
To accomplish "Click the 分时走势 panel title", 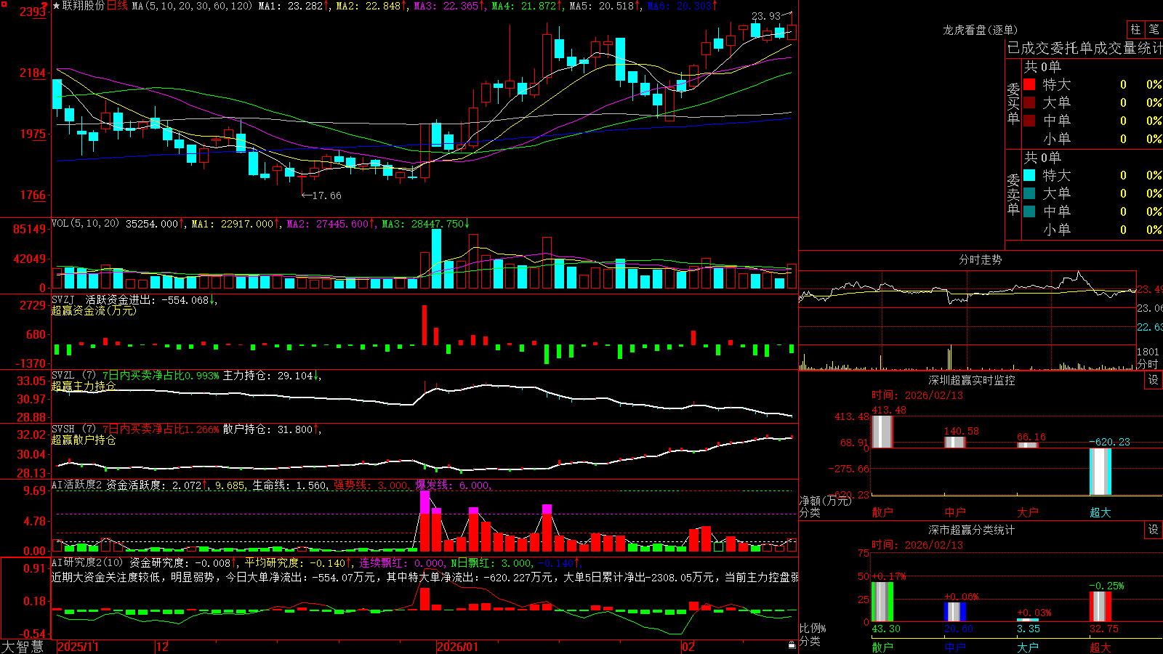I will (980, 259).
